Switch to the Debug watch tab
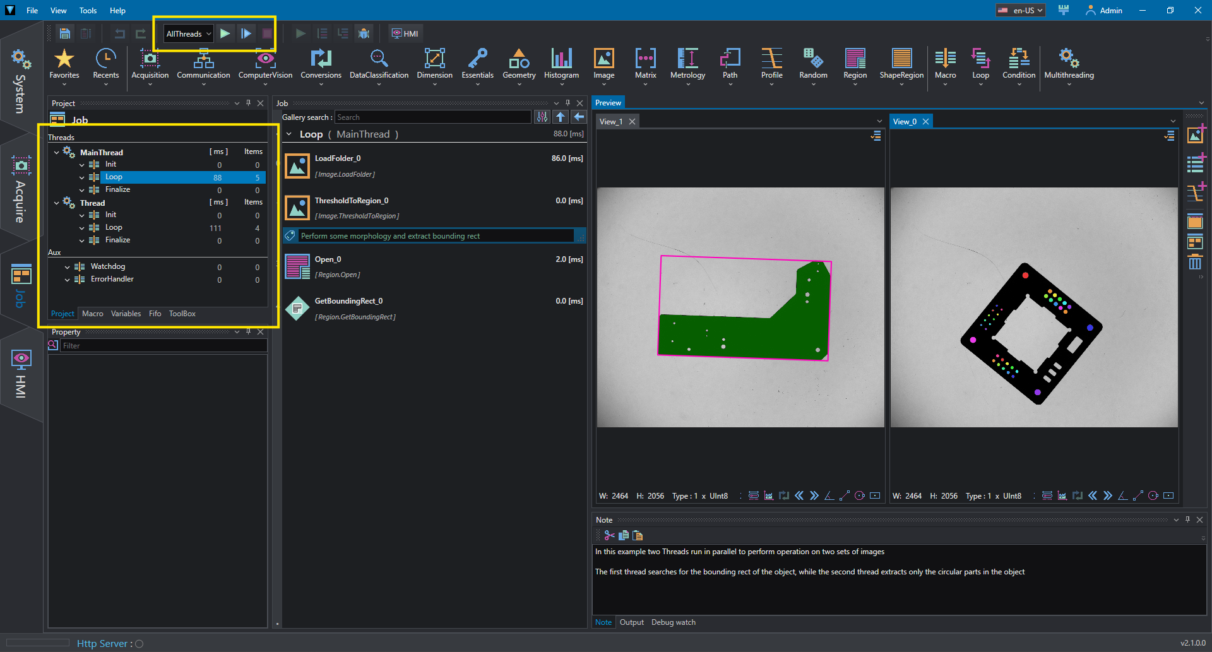Viewport: 1212px width, 652px height. click(673, 622)
